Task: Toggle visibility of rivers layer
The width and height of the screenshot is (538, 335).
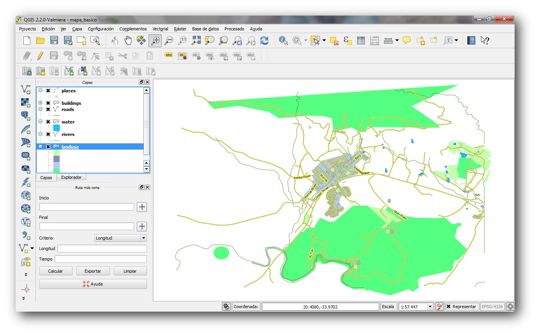Action: pos(48,134)
